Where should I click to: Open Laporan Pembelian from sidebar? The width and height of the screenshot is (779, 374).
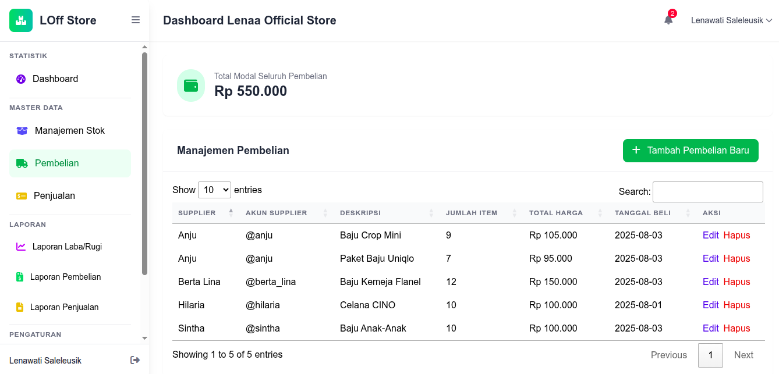tap(65, 277)
